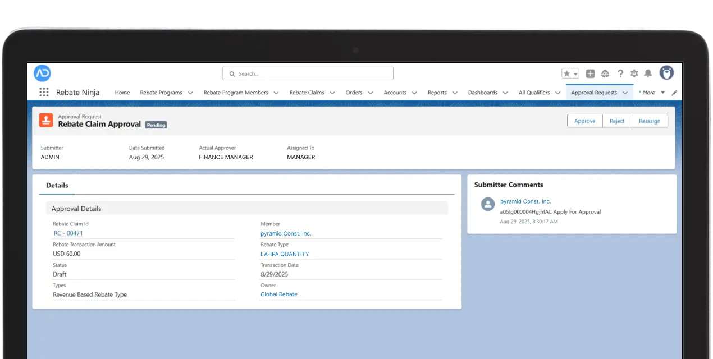The width and height of the screenshot is (713, 359).
Task: Click the Approval Request orange record icon
Action: pos(46,119)
